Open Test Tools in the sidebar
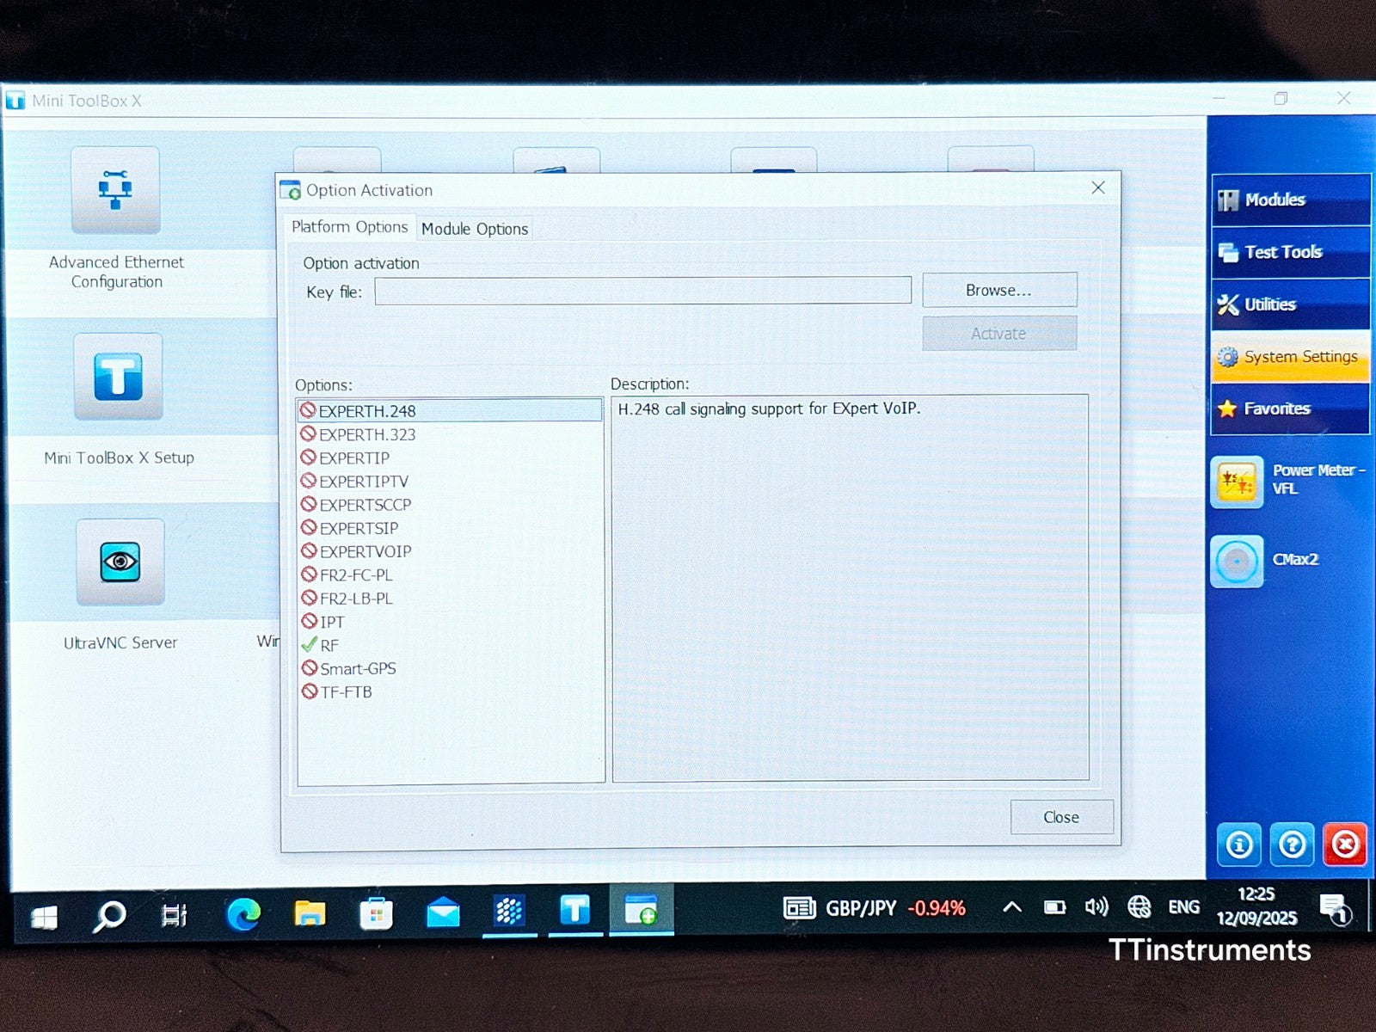 coord(1290,252)
